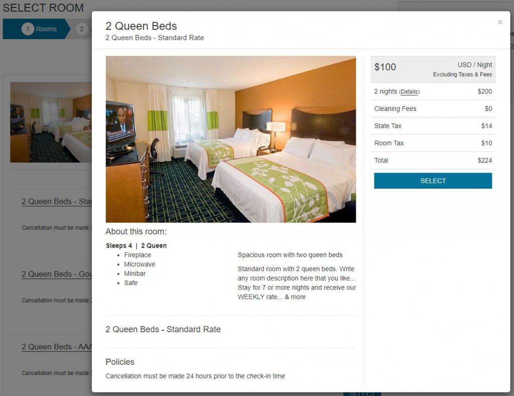Viewport: 514px width, 396px height.
Task: Click the large hotel room photo
Action: click(230, 139)
